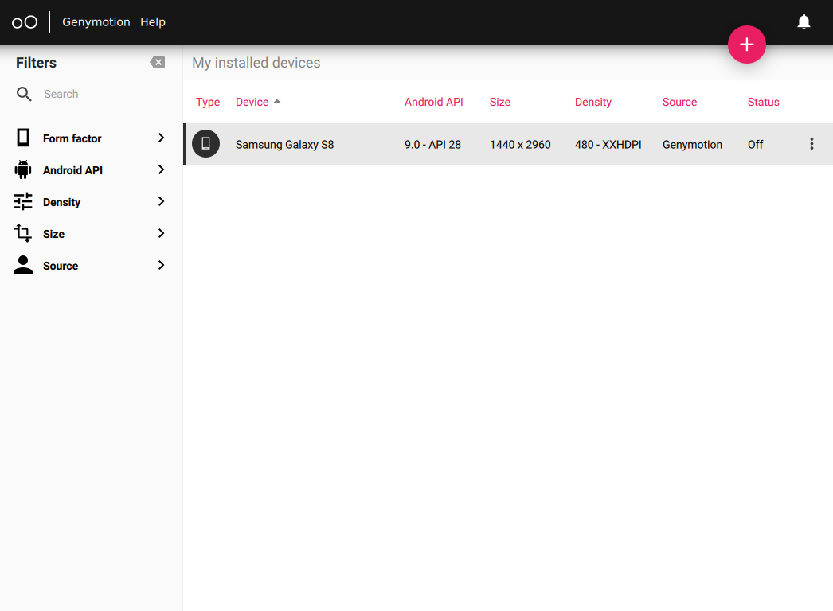Sort by Type column header
The image size is (833, 611).
click(208, 103)
